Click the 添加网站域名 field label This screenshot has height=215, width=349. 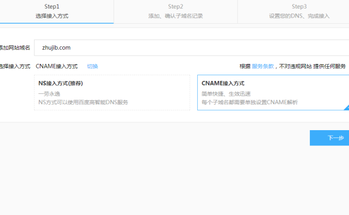coord(15,48)
